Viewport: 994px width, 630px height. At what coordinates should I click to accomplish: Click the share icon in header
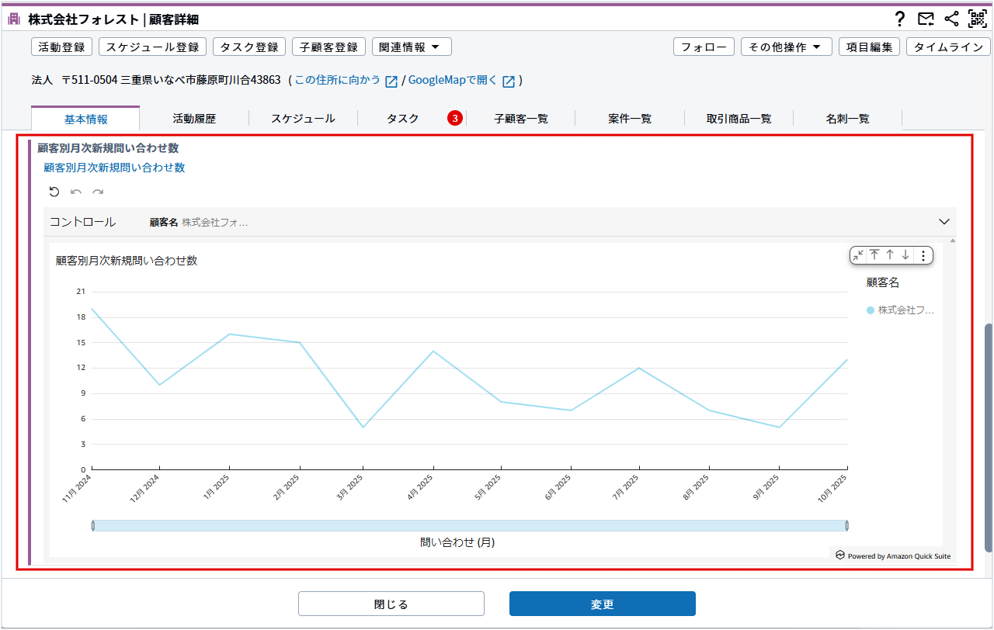(951, 19)
